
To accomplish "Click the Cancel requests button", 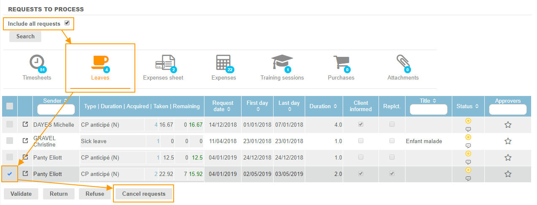I will click(143, 194).
